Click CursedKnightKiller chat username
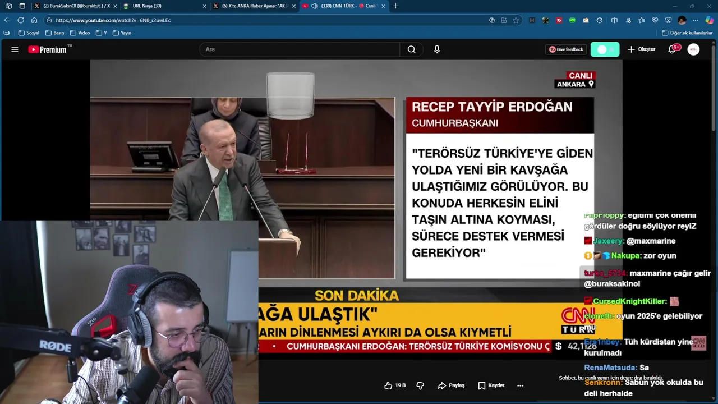Image resolution: width=718 pixels, height=404 pixels. 629,301
